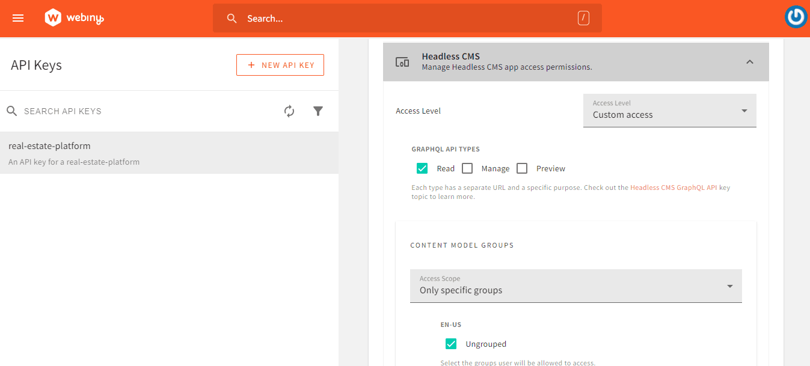Click the magnifier icon in top search bar
The image size is (810, 366).
click(232, 19)
